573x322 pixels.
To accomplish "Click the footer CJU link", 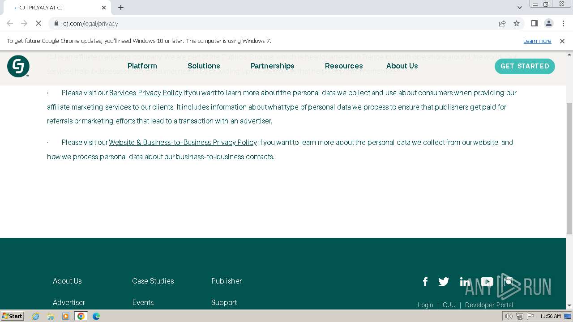I will [449, 305].
